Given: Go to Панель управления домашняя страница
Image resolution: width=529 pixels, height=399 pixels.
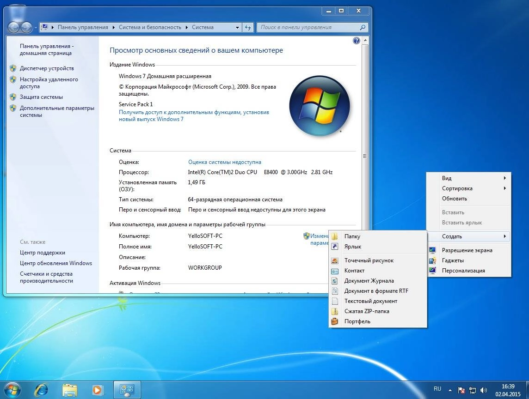Looking at the screenshot, I should pyautogui.click(x=47, y=49).
